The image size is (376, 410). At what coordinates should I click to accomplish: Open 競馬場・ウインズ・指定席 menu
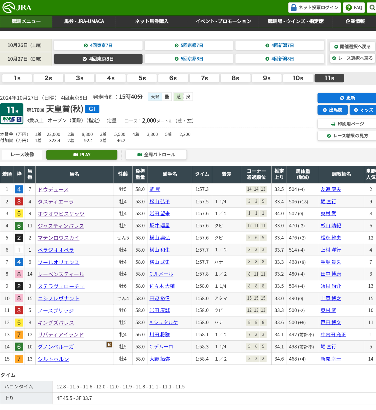pos(295,21)
